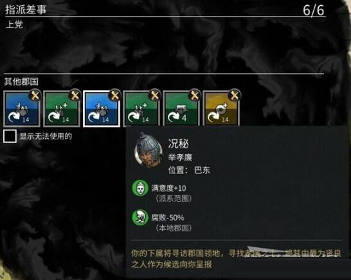The width and height of the screenshot is (351, 280).
Task: Click the 位置: 巴东 location text
Action: tap(189, 170)
